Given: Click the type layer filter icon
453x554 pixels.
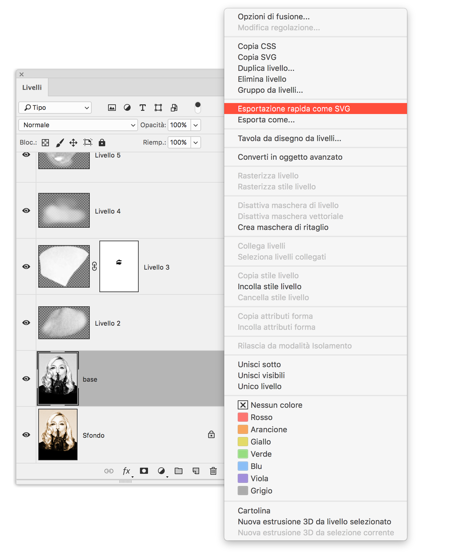Looking at the screenshot, I should pyautogui.click(x=143, y=108).
